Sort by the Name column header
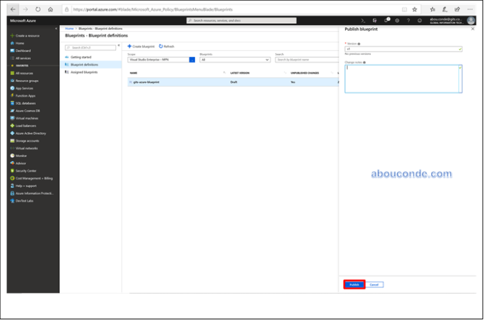Image resolution: width=485 pixels, height=320 pixels. coord(134,72)
